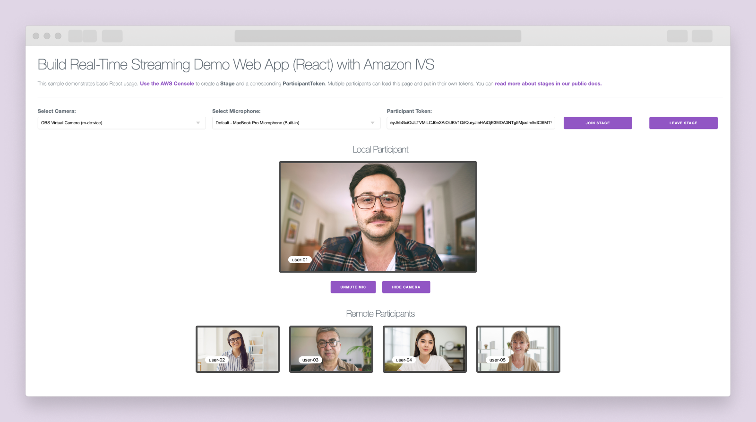Screen dimensions: 756x422
Task: Click the user-05 name label
Action: click(x=498, y=360)
